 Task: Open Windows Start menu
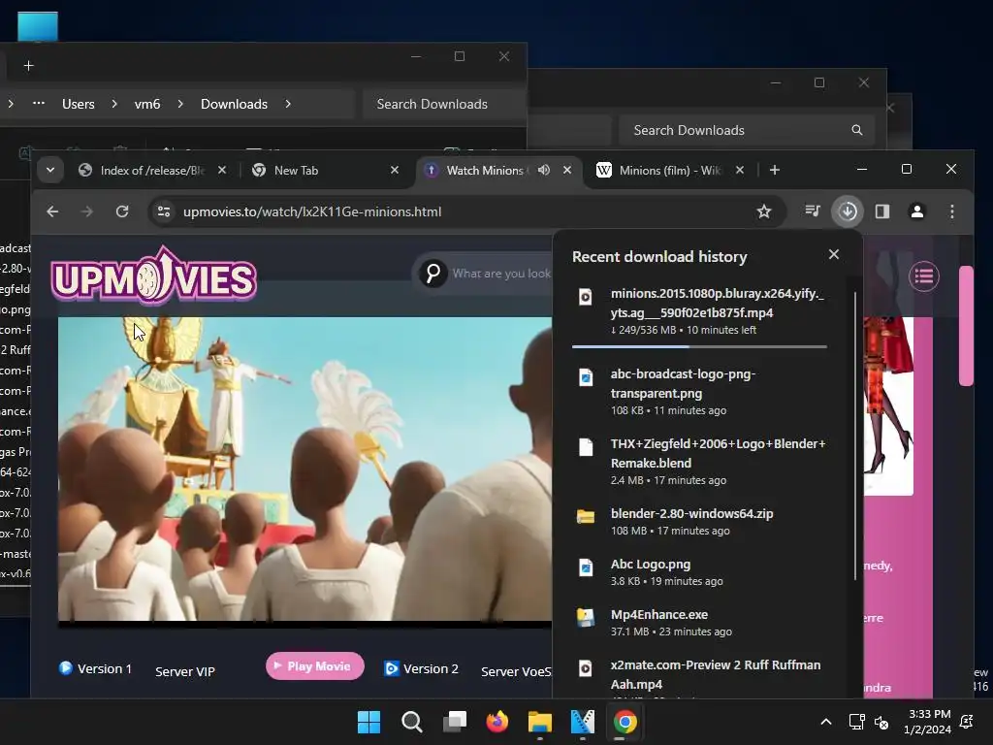pyautogui.click(x=368, y=722)
